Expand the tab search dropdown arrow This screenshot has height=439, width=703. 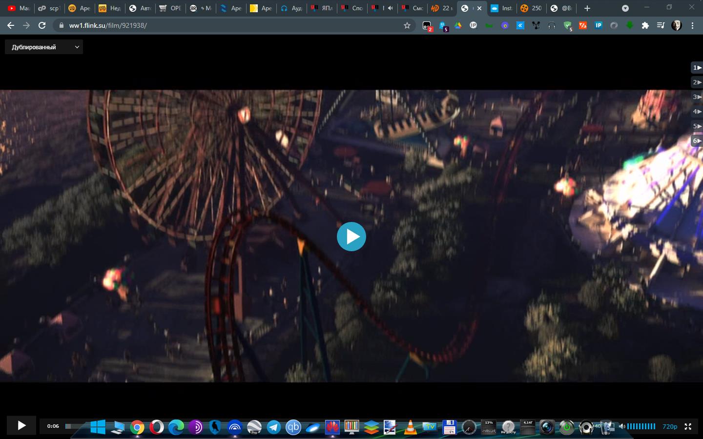625,8
